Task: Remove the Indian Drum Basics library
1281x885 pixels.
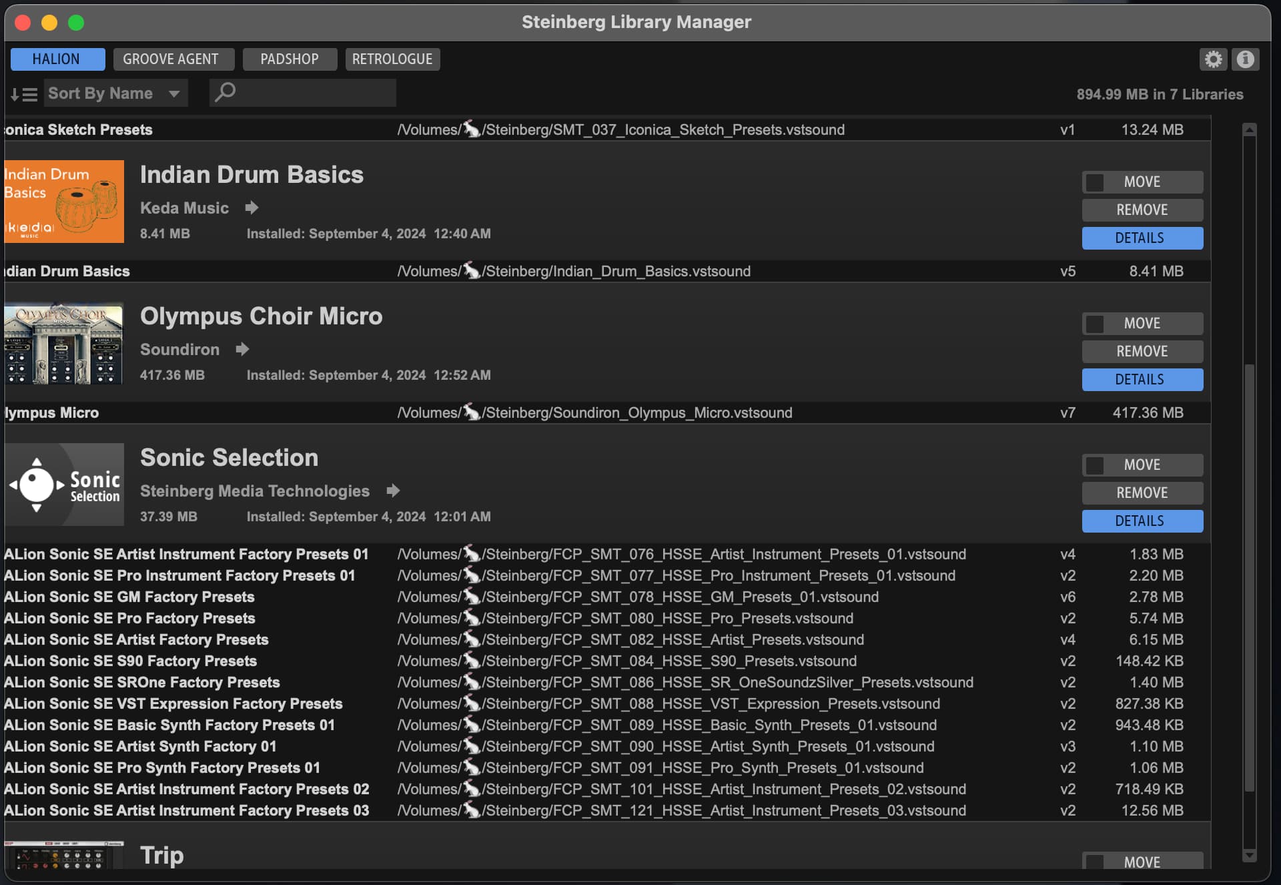Action: 1142,210
